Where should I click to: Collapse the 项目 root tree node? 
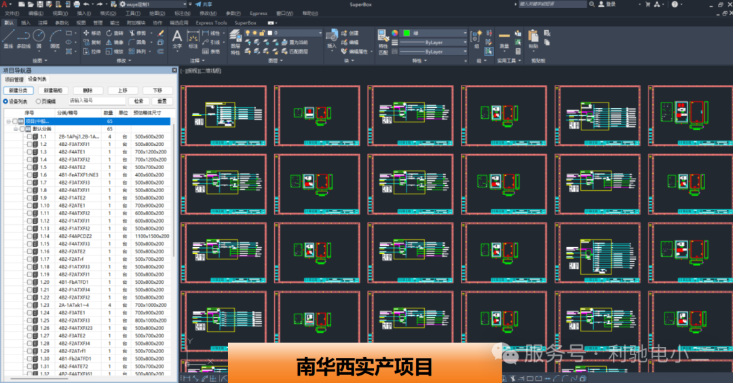[8, 121]
